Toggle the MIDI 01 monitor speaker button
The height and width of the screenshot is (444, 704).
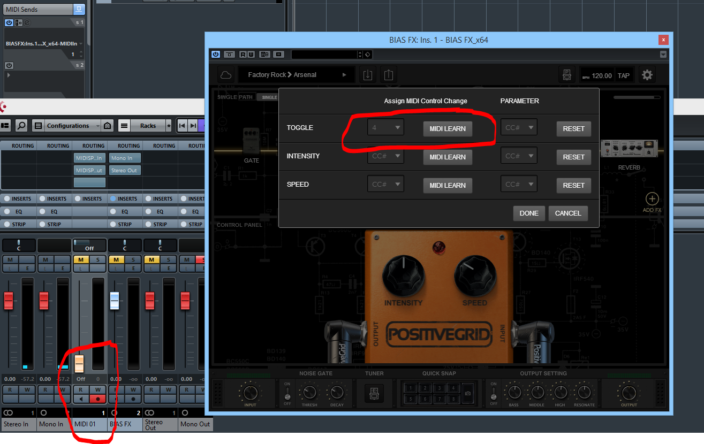click(x=80, y=399)
